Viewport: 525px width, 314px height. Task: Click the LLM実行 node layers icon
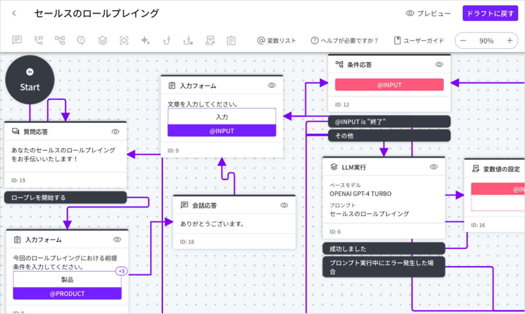pyautogui.click(x=334, y=167)
